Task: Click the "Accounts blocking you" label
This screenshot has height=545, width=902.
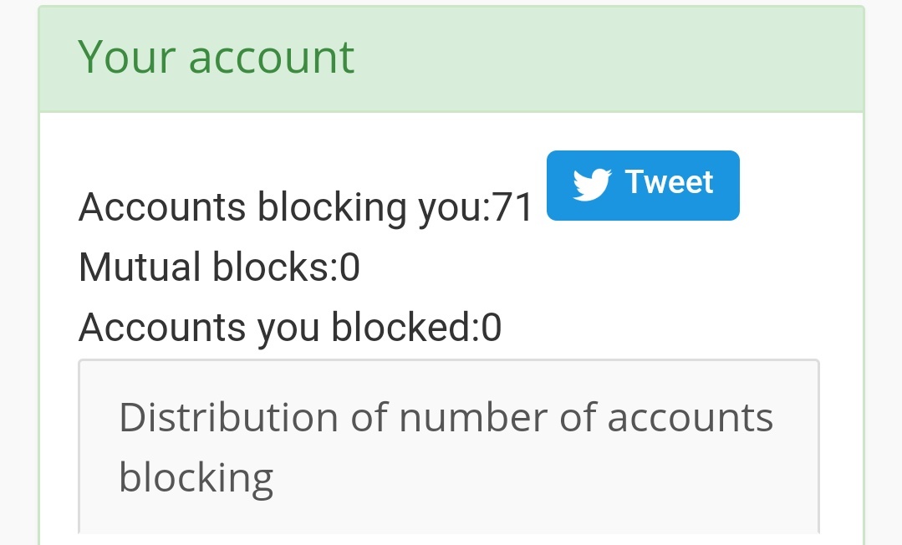Action: point(282,207)
